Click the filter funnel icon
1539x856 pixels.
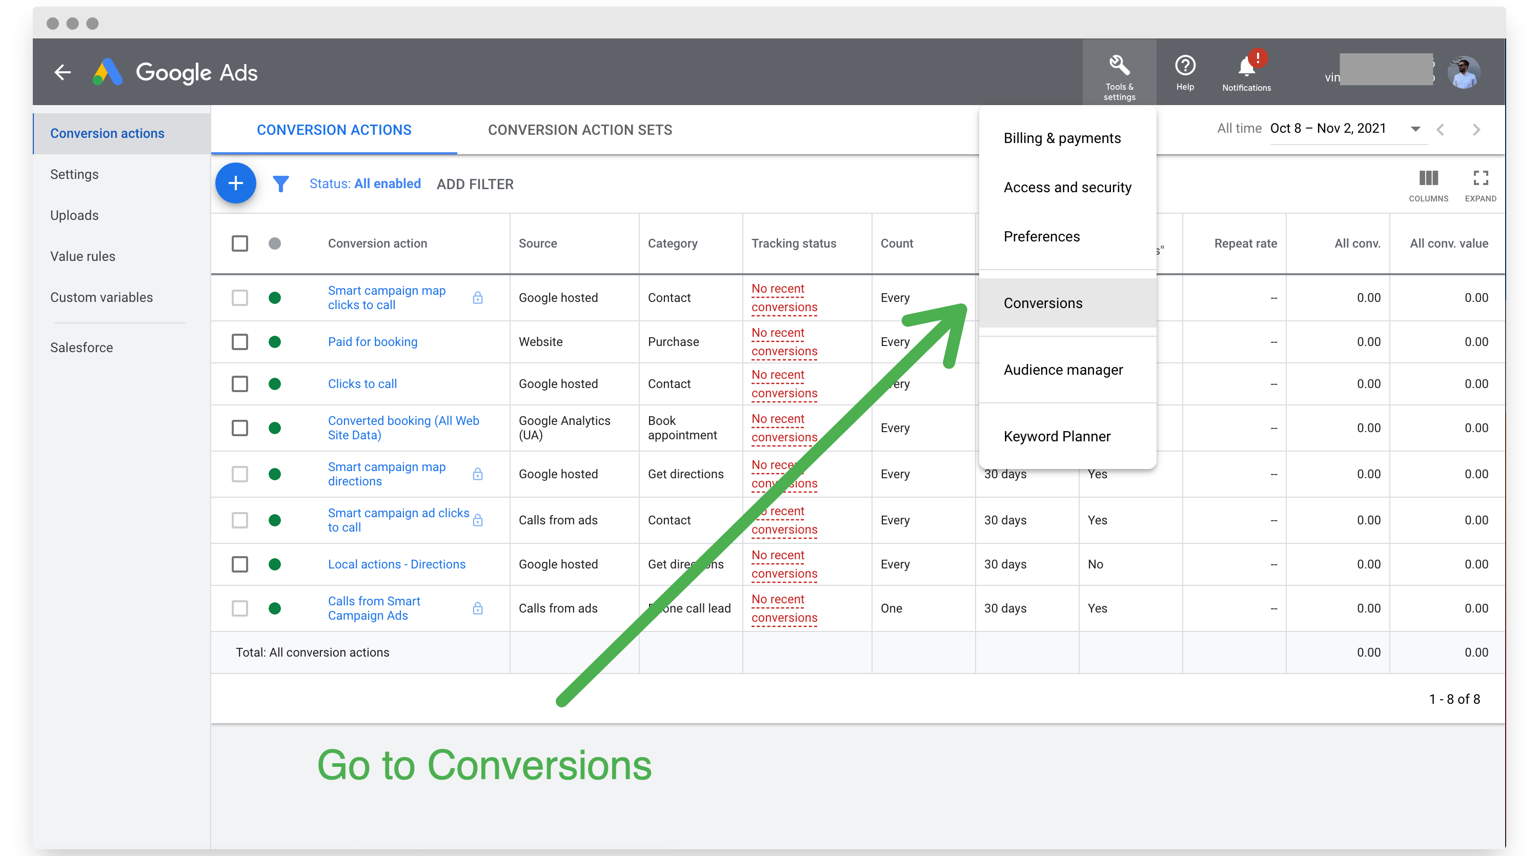pos(281,184)
